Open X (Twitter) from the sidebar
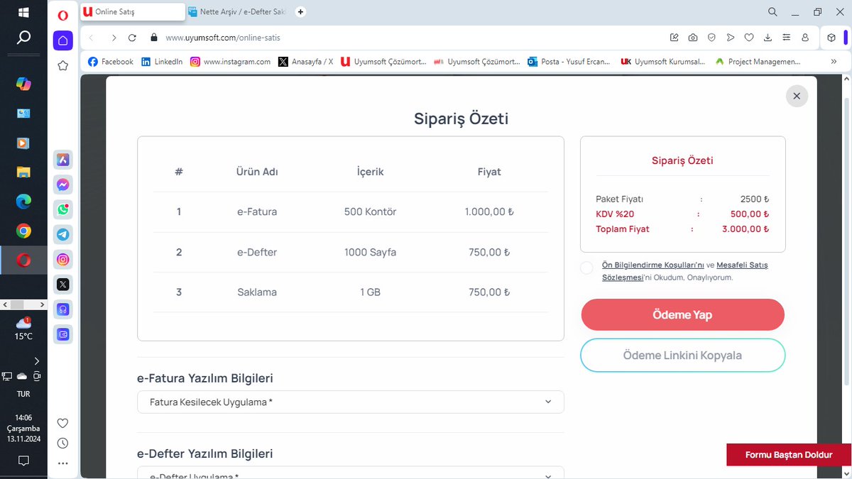 (x=62, y=284)
